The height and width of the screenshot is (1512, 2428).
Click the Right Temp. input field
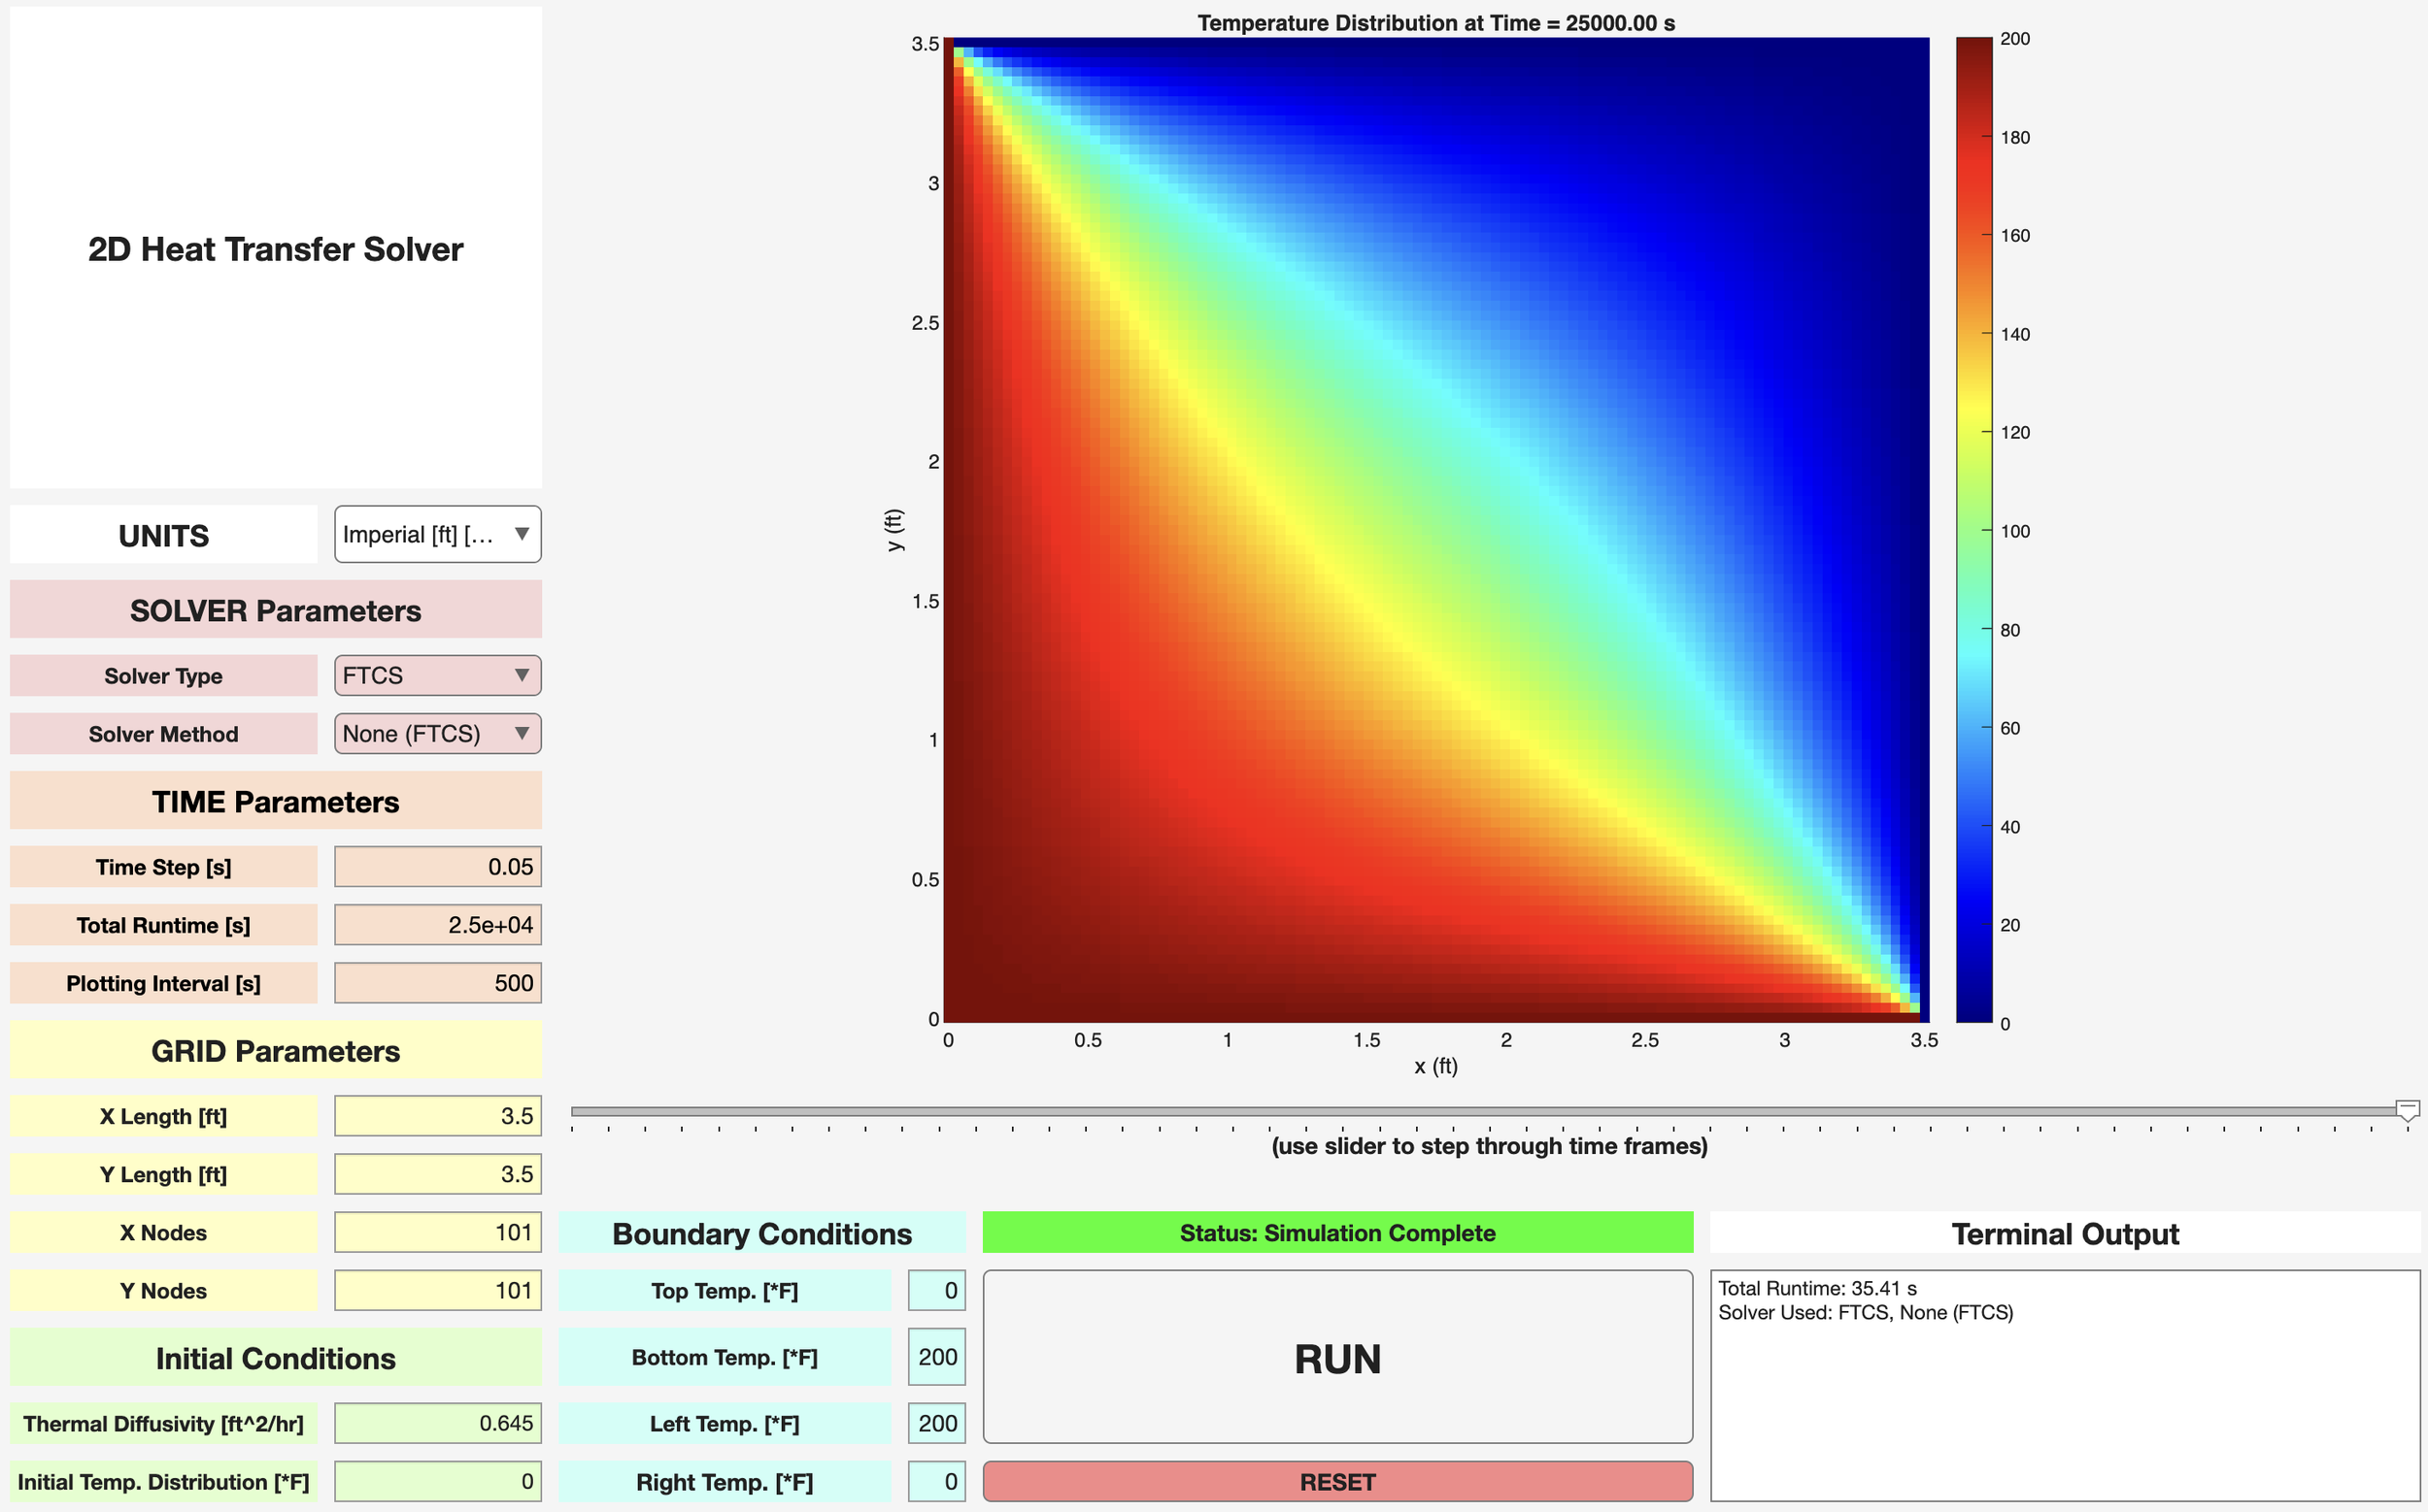click(937, 1481)
